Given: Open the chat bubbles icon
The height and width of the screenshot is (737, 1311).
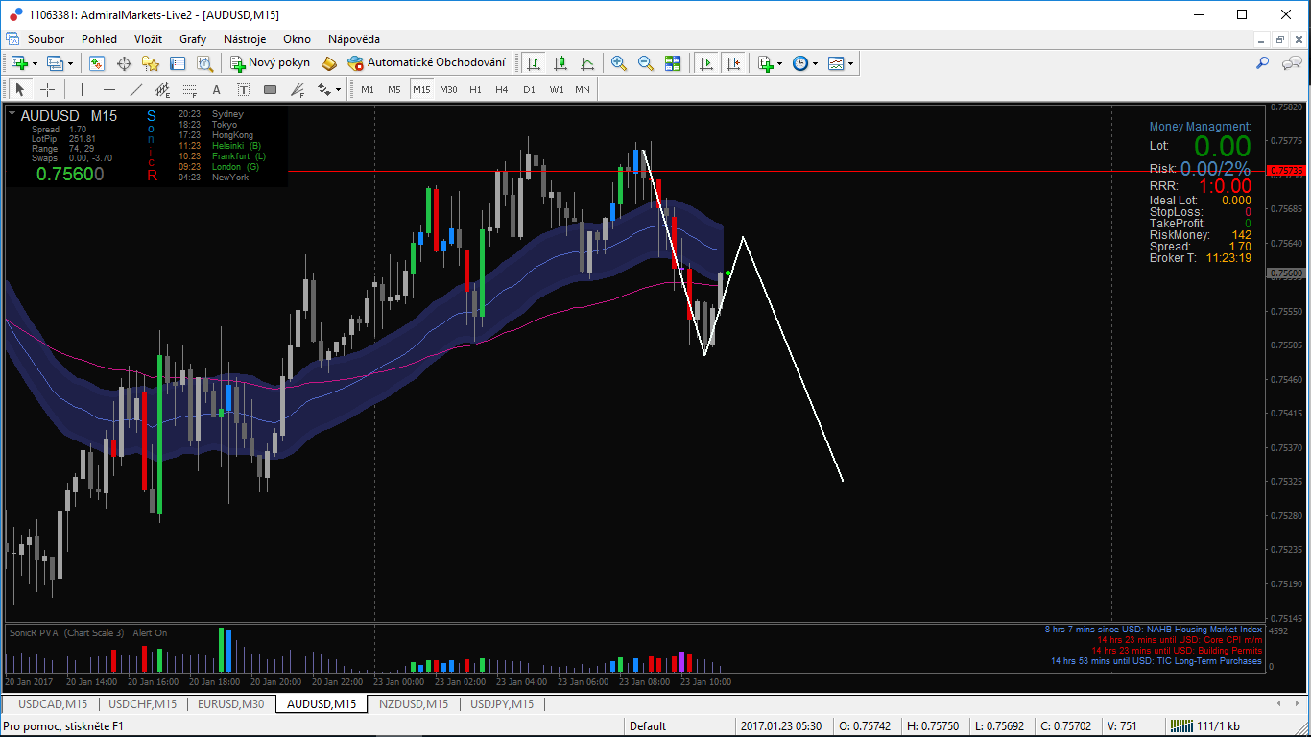Looking at the screenshot, I should pos(1291,63).
